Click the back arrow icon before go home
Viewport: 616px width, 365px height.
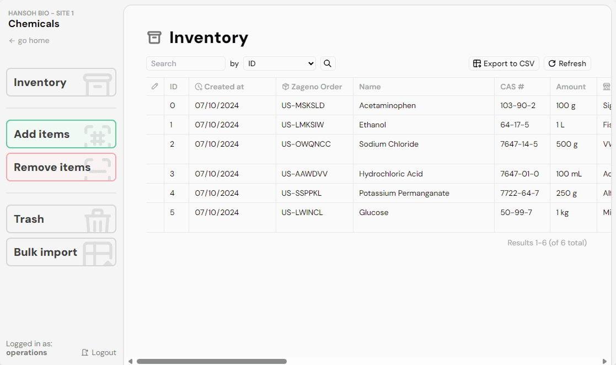pyautogui.click(x=12, y=41)
